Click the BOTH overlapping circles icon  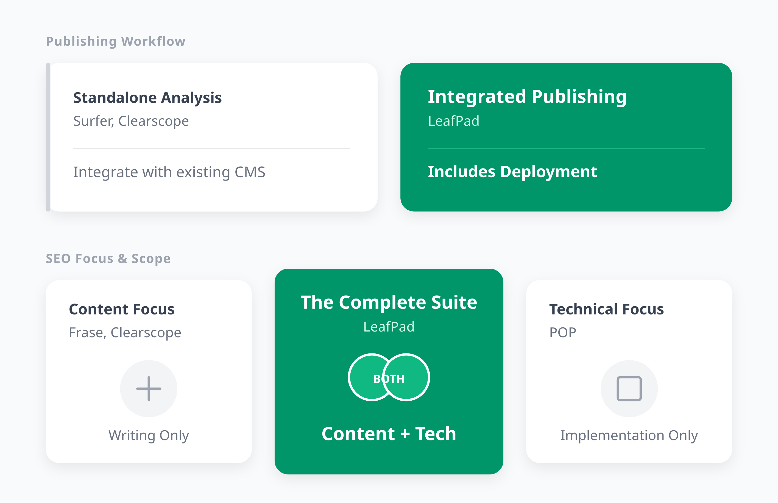pyautogui.click(x=389, y=377)
